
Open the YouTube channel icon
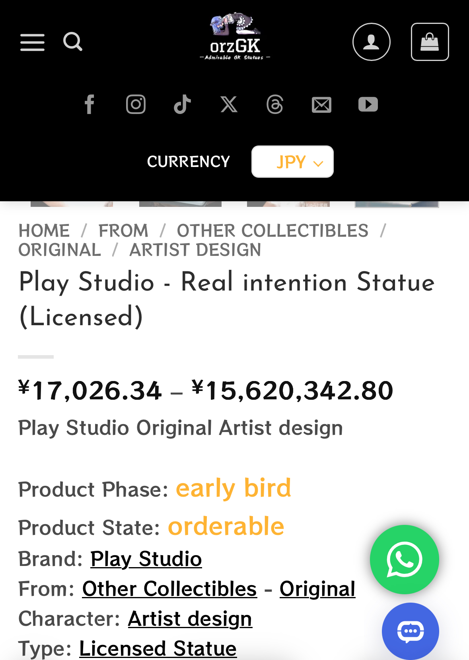point(368,104)
